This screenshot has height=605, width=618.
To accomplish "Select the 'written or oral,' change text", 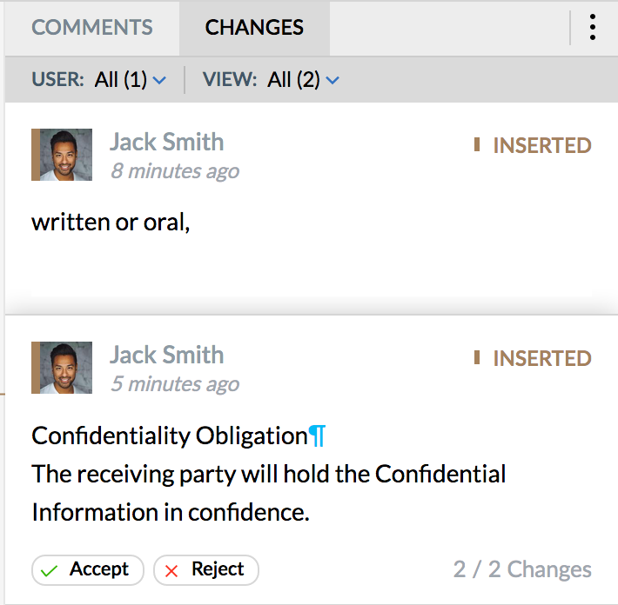I will coord(111,223).
